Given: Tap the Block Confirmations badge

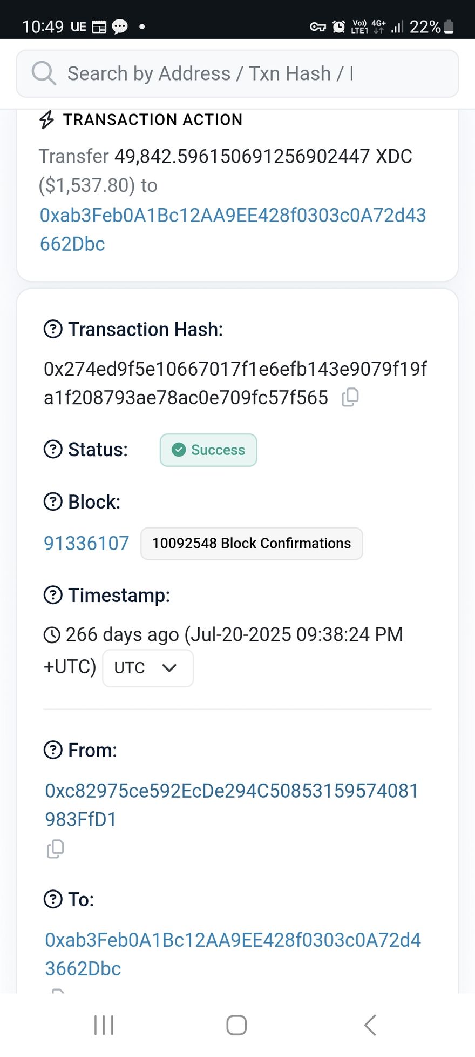Looking at the screenshot, I should coord(252,544).
